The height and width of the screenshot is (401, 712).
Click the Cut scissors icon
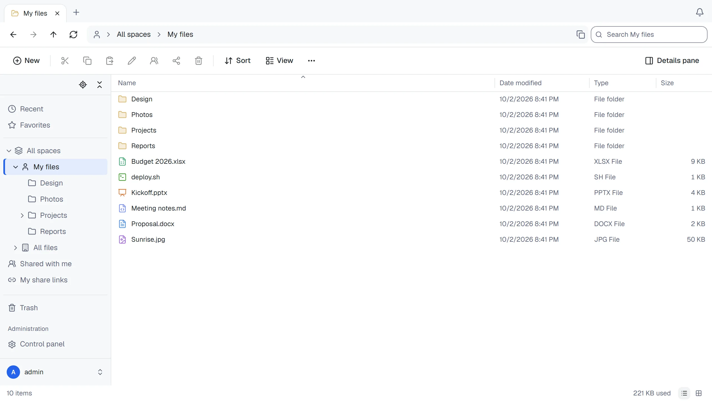(x=65, y=61)
